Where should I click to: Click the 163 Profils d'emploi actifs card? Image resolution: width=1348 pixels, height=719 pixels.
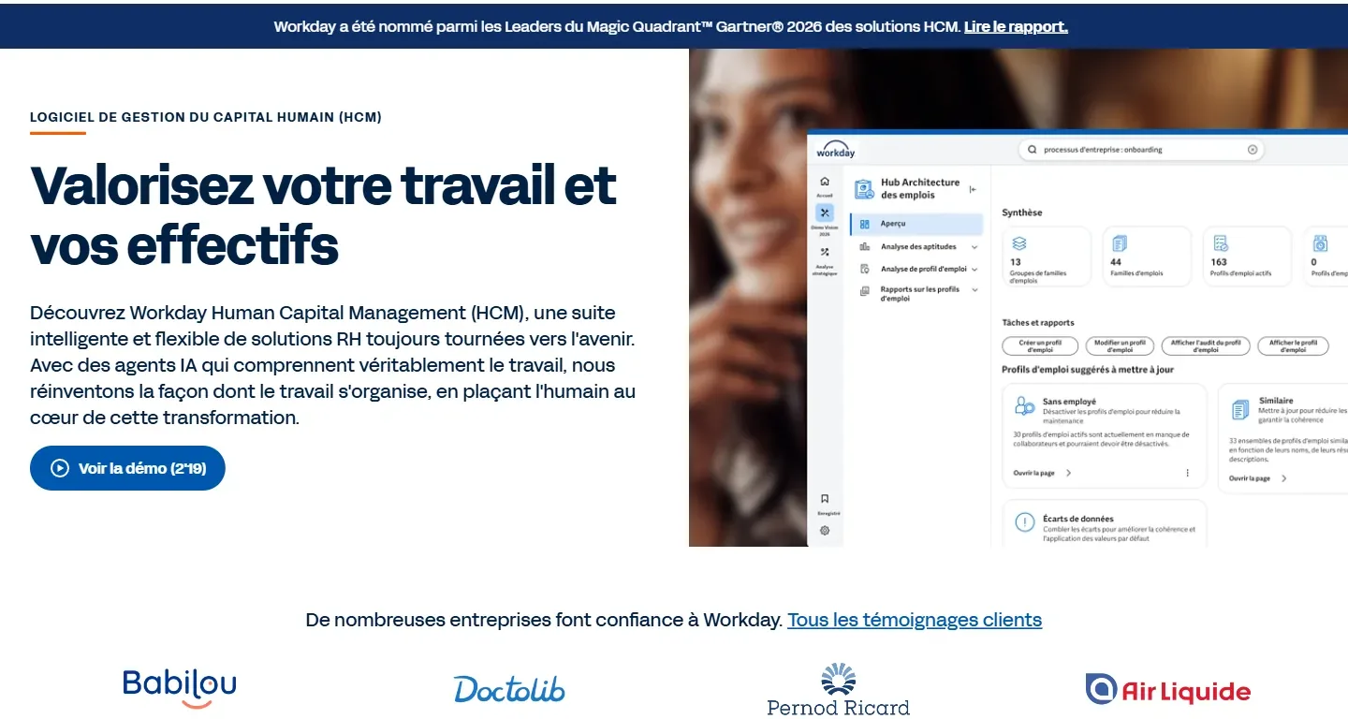click(x=1247, y=257)
